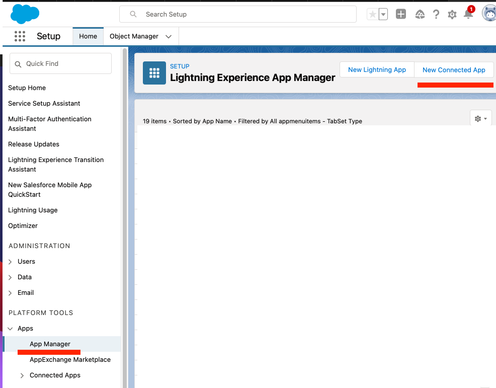Click the Setup grid icon beside page title
496x388 pixels.
pyautogui.click(x=154, y=72)
